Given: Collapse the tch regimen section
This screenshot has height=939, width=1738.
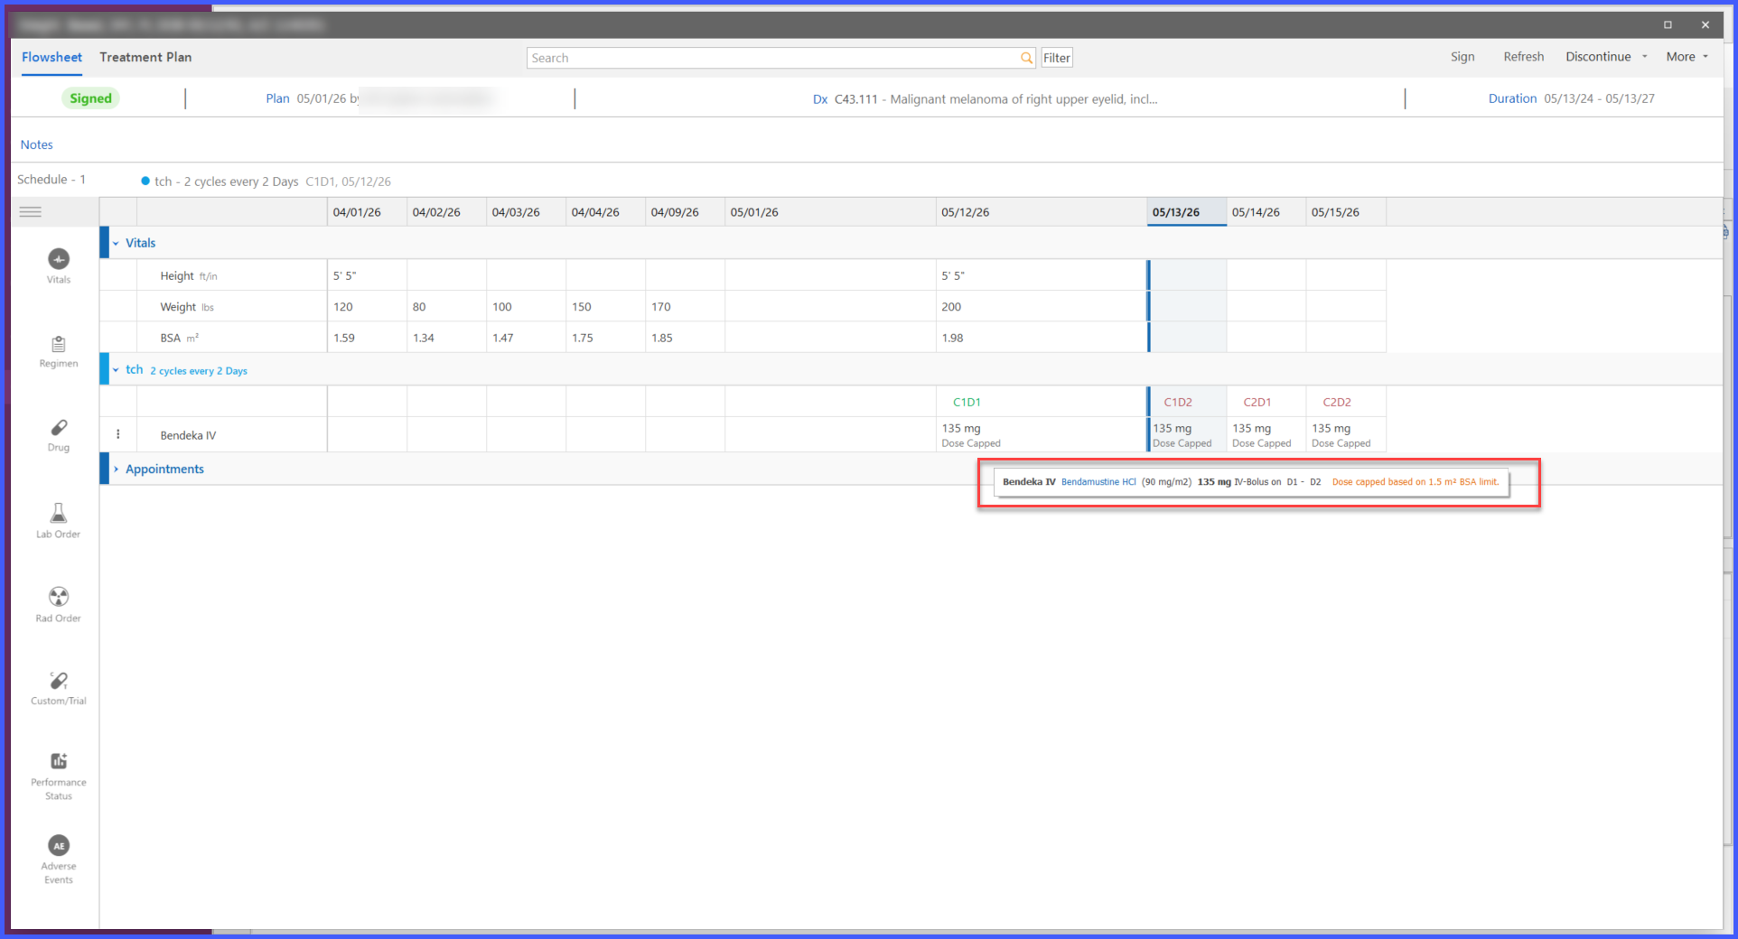Looking at the screenshot, I should [x=116, y=370].
